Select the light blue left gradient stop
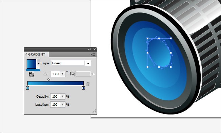The height and width of the screenshot is (133, 221). [x=28, y=88]
